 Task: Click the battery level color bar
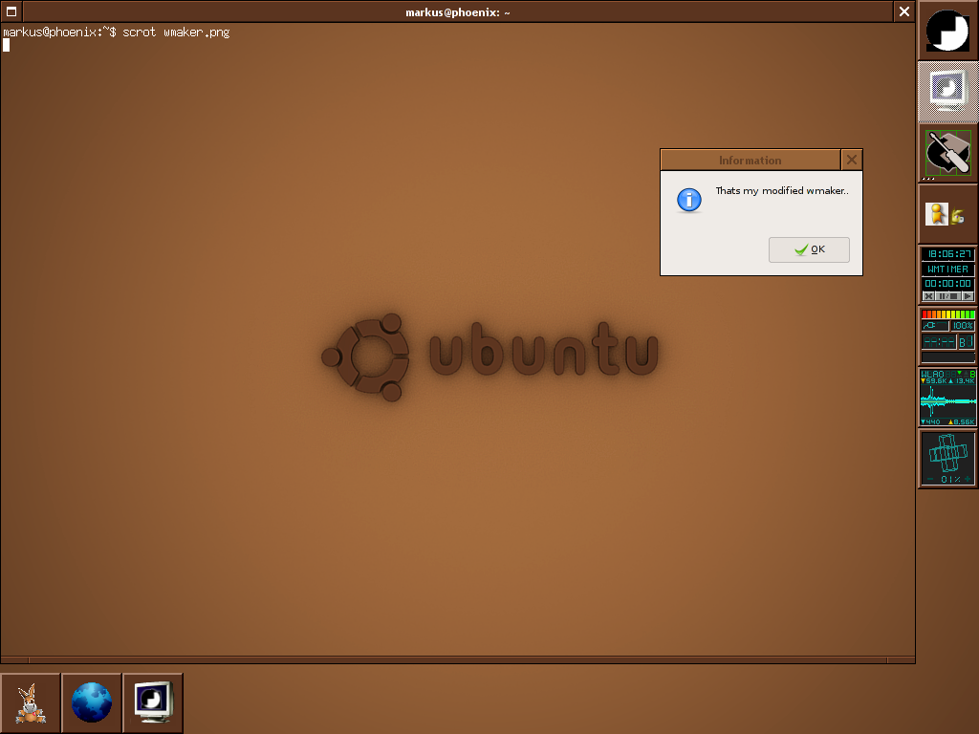[x=947, y=314]
